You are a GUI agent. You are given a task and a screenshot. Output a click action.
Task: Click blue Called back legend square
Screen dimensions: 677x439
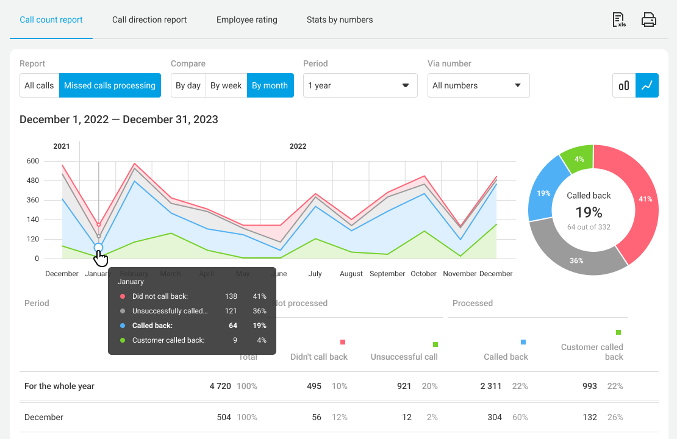tap(523, 342)
